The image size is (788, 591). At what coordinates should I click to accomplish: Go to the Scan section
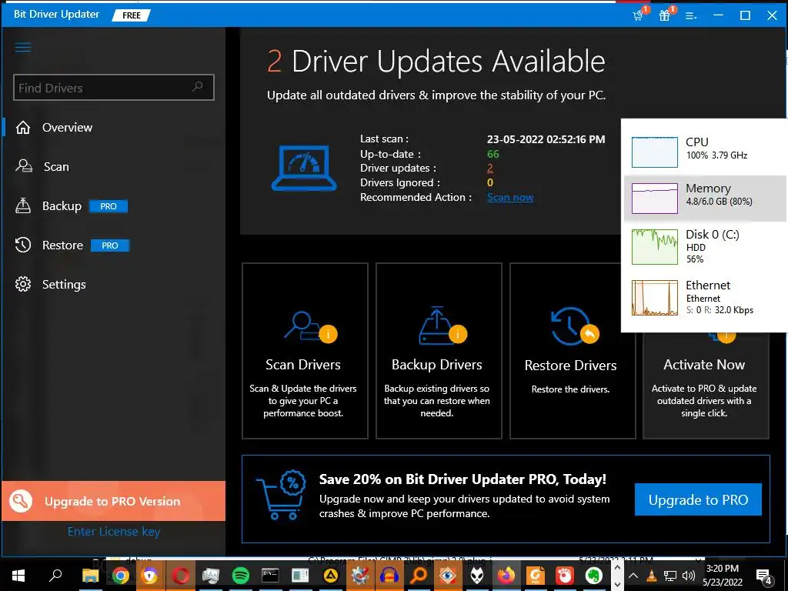pos(56,167)
